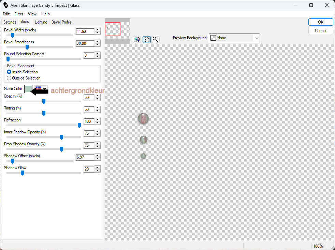Click the Bevel Width slider handle

(x=12, y=35)
